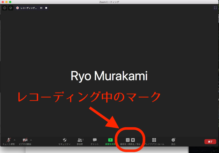Open the Security menu

click(x=65, y=142)
